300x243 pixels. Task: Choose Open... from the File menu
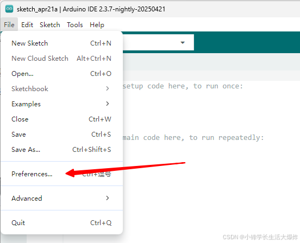pyautogui.click(x=61, y=73)
